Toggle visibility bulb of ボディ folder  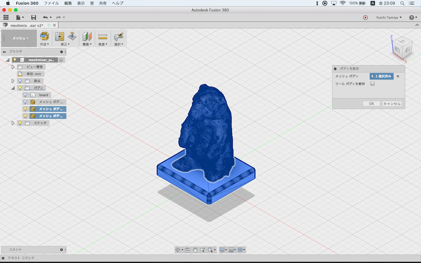click(x=20, y=88)
